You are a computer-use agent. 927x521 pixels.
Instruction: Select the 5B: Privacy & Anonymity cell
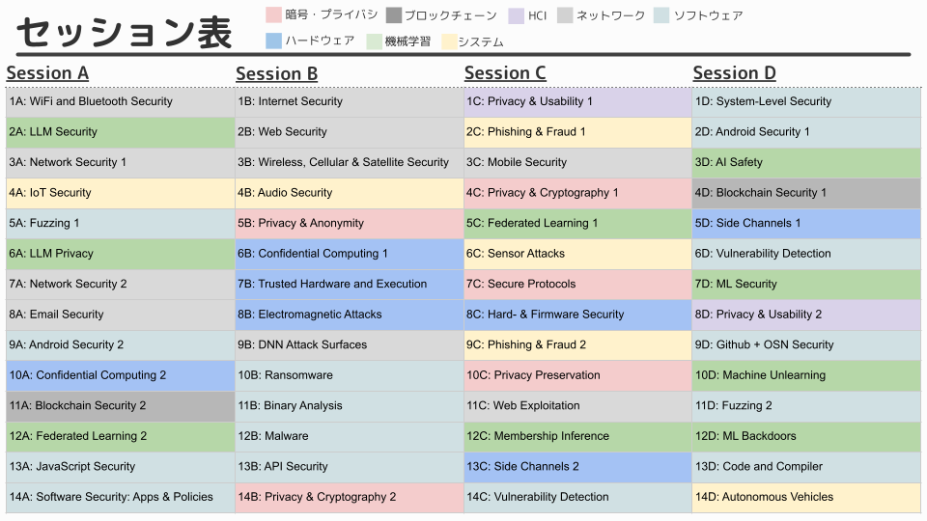pyautogui.click(x=350, y=223)
